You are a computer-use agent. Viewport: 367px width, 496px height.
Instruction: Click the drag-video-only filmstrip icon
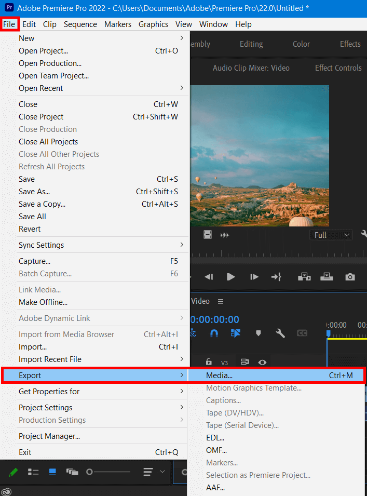207,235
